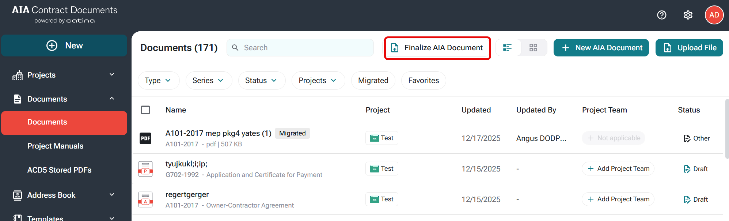Viewport: 729px width, 221px height.
Task: Check the select all documents checkbox
Action: click(x=145, y=110)
